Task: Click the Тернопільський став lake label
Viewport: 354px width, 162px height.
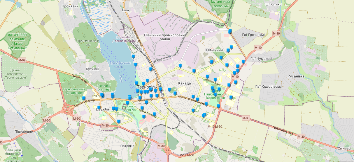Action: pos(119,65)
